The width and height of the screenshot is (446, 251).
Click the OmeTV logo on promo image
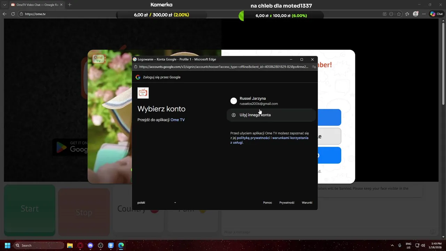point(99,59)
